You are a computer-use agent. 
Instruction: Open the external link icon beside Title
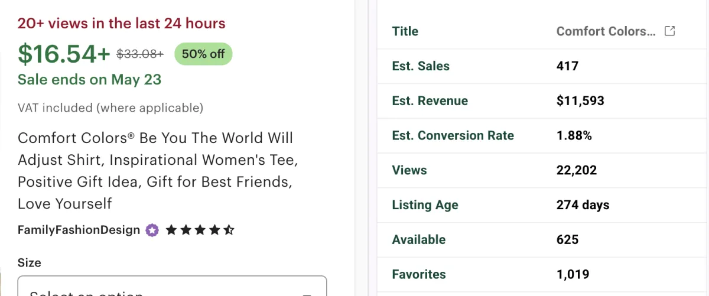pyautogui.click(x=670, y=31)
